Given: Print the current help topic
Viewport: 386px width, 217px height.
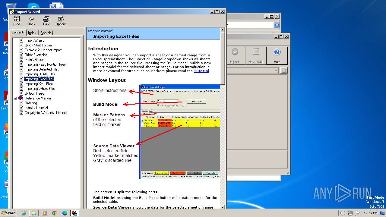Looking at the screenshot, I should point(46,21).
